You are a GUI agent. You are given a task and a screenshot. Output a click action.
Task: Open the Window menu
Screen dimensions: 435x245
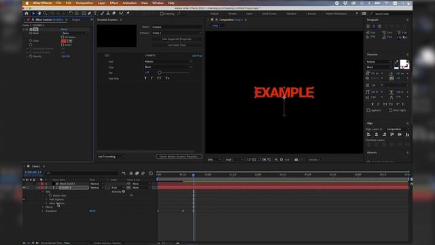(158, 3)
